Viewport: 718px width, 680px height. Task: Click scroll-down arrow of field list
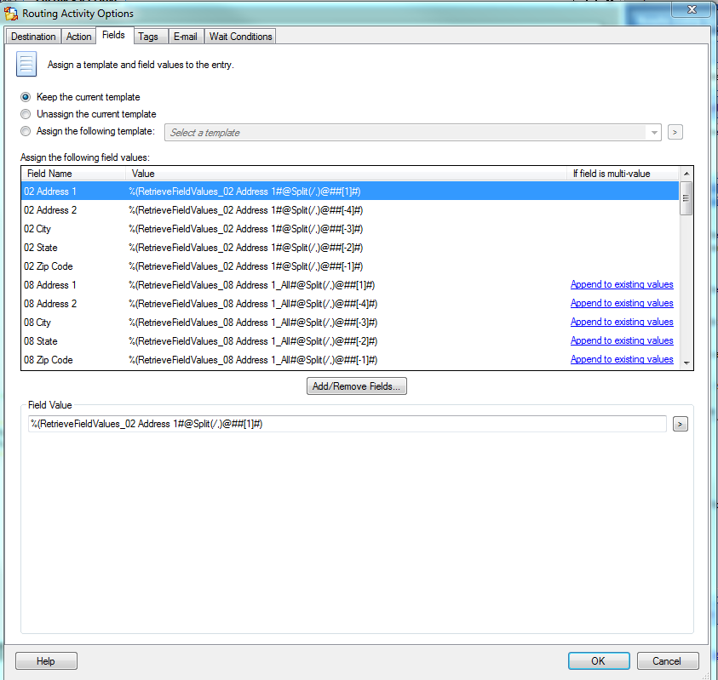686,363
